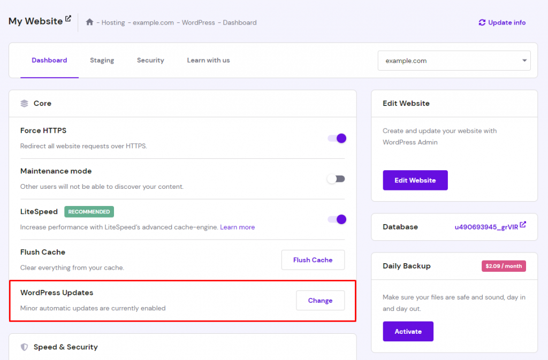This screenshot has height=360, width=548.
Task: Click Change for WordPress Updates
Action: (320, 301)
